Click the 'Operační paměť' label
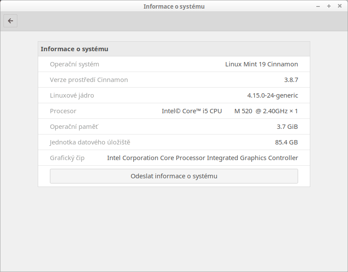348x272 pixels. point(74,127)
